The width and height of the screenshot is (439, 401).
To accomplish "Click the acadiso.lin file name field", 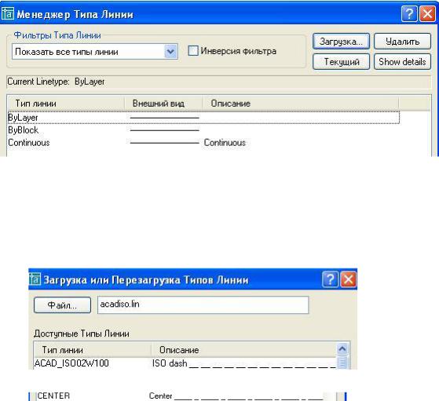I will [203, 304].
